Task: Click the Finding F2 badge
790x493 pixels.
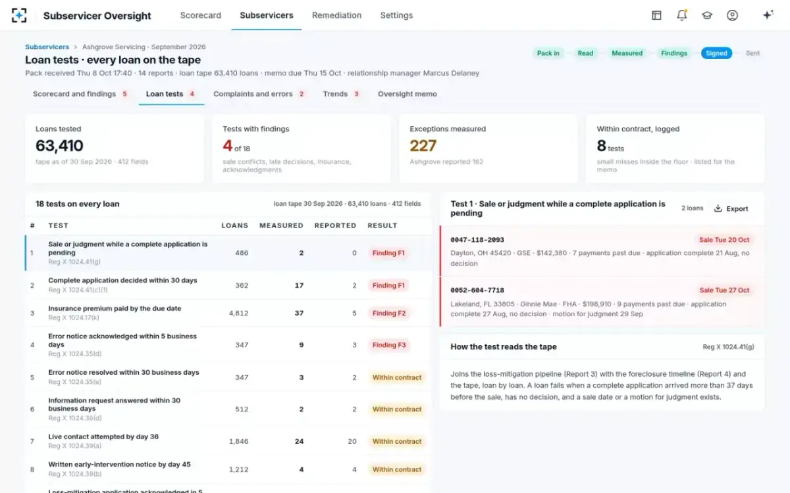Action: (388, 313)
